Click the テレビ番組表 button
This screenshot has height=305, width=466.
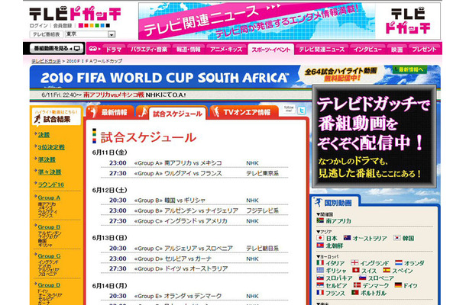click(47, 34)
